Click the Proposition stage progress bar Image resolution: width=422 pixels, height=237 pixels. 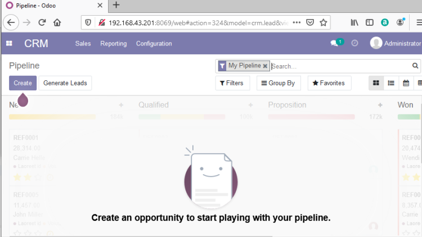click(311, 117)
